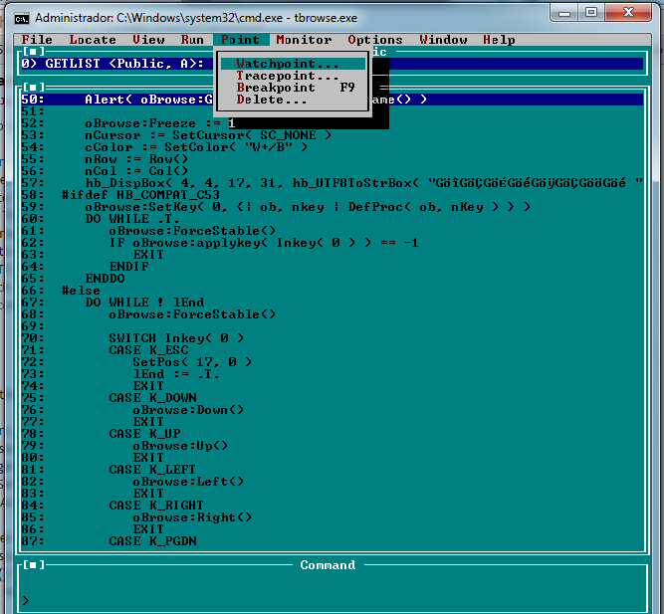Open the Options menu
The width and height of the screenshot is (664, 614).
tap(375, 40)
